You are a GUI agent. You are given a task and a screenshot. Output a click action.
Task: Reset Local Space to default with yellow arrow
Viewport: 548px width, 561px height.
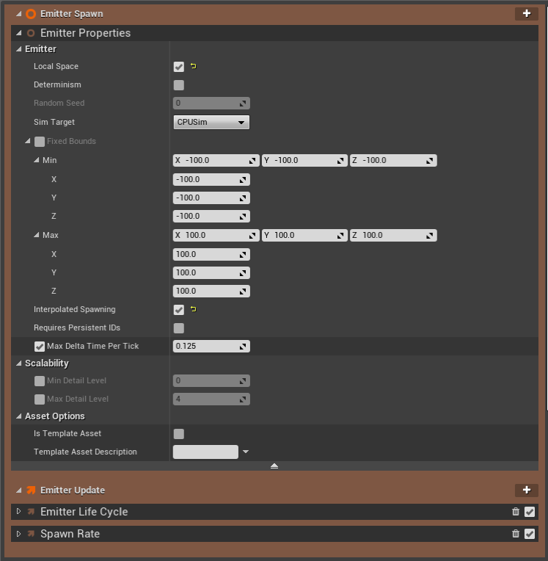[x=194, y=66]
